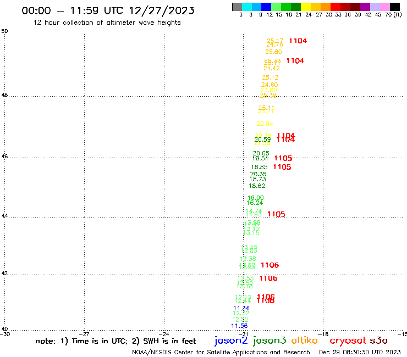The image size is (407, 357).
Task: Select the wave height reading 20.65
Action: point(261,153)
